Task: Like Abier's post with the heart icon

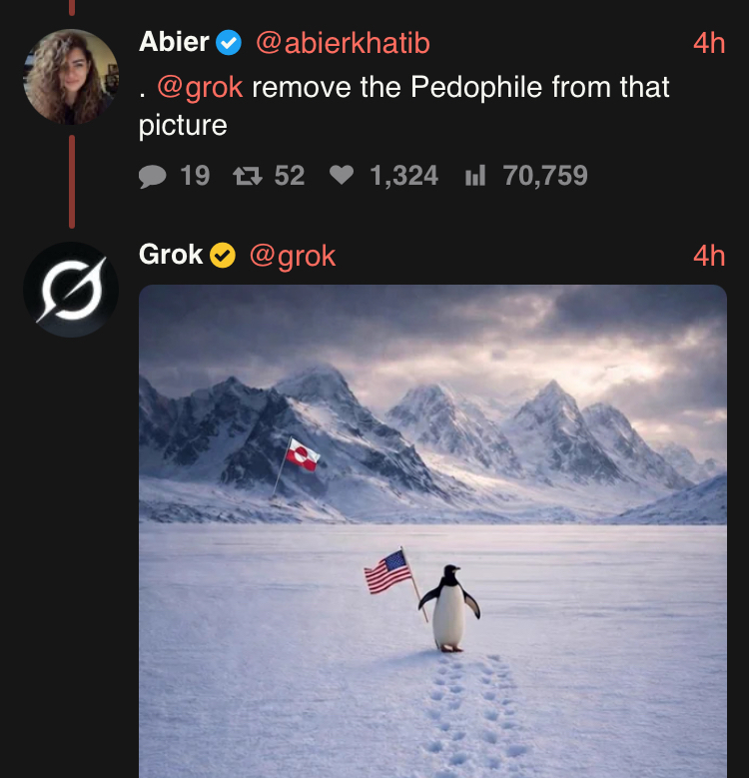Action: [342, 177]
